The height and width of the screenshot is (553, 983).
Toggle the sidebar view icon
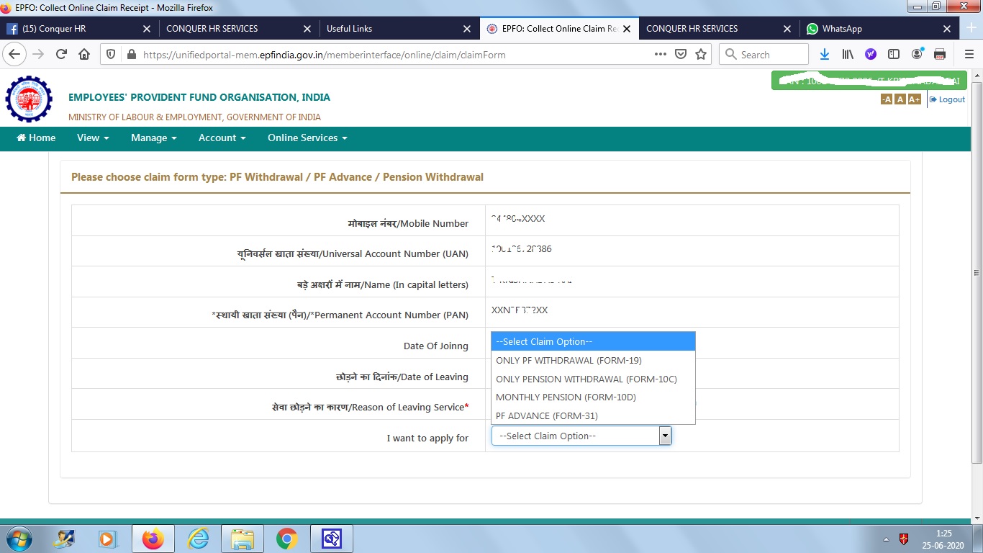coord(894,54)
